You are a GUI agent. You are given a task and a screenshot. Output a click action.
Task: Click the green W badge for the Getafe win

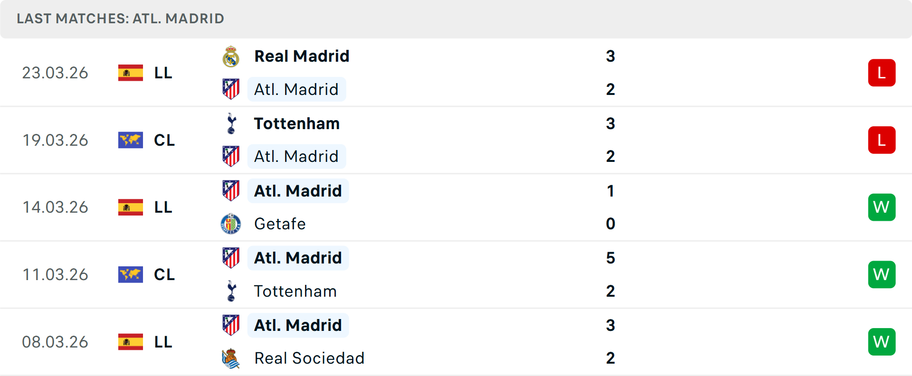[x=882, y=207]
